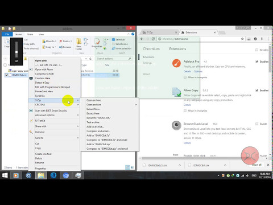
Task: Open Details link for BrowserStack Local
Action: click(187, 143)
